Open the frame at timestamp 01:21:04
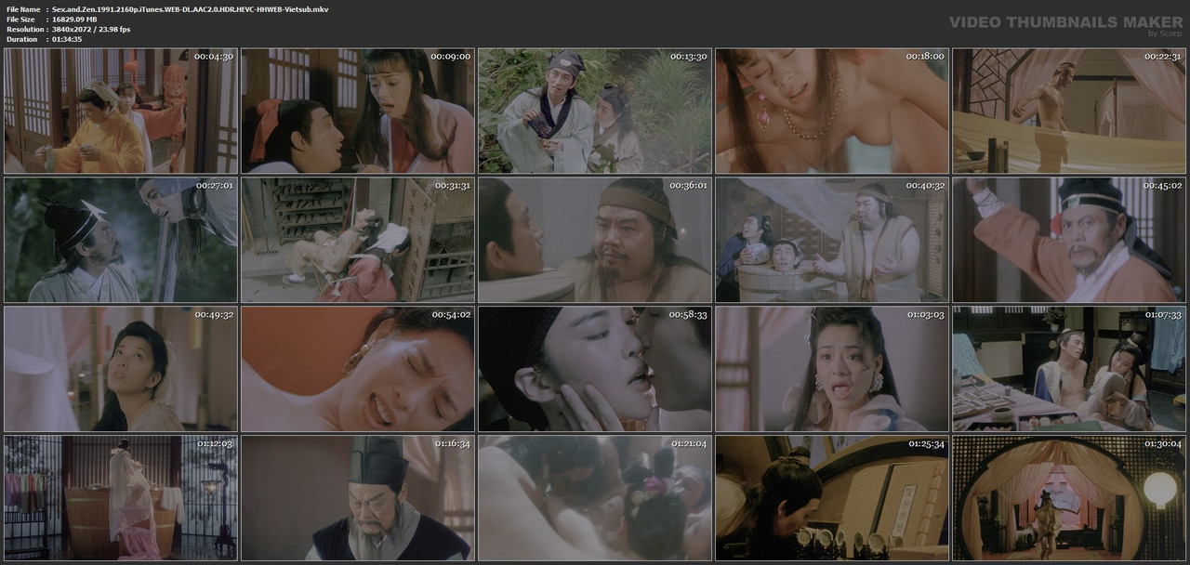Screen dimensions: 1190x565 pos(595,498)
